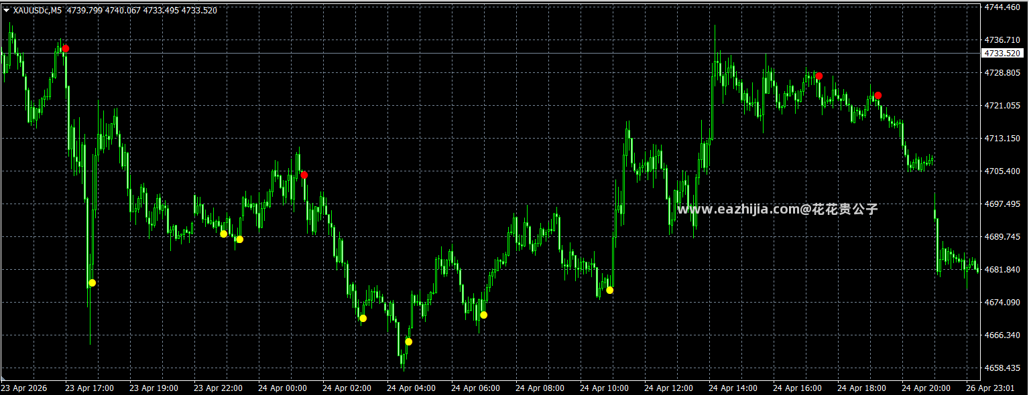Select red dot marker after 24 Apr 16:00
Viewport: 1029px width, 395px height.
pos(819,76)
